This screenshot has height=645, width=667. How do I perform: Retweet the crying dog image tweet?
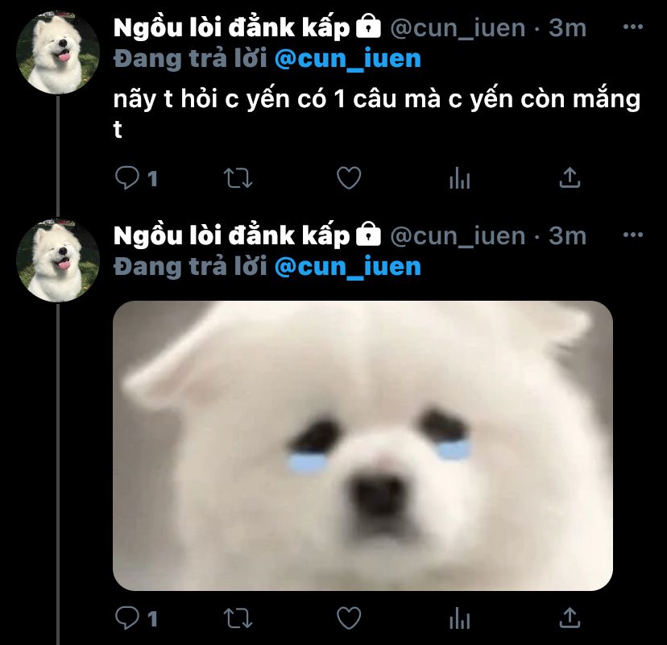click(238, 618)
